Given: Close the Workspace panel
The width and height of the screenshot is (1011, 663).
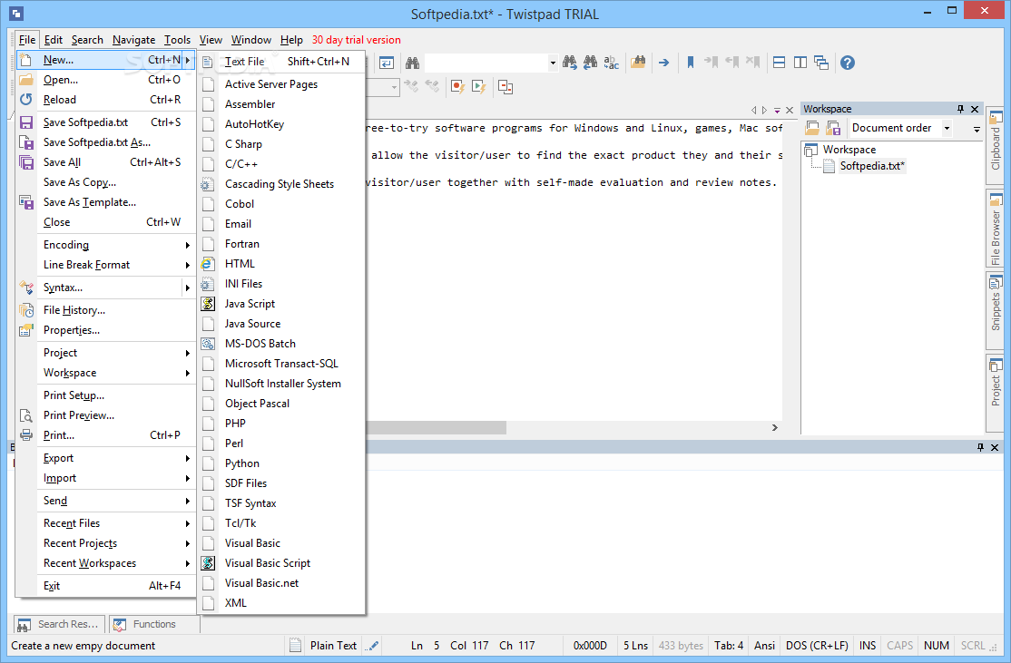Looking at the screenshot, I should 975,109.
